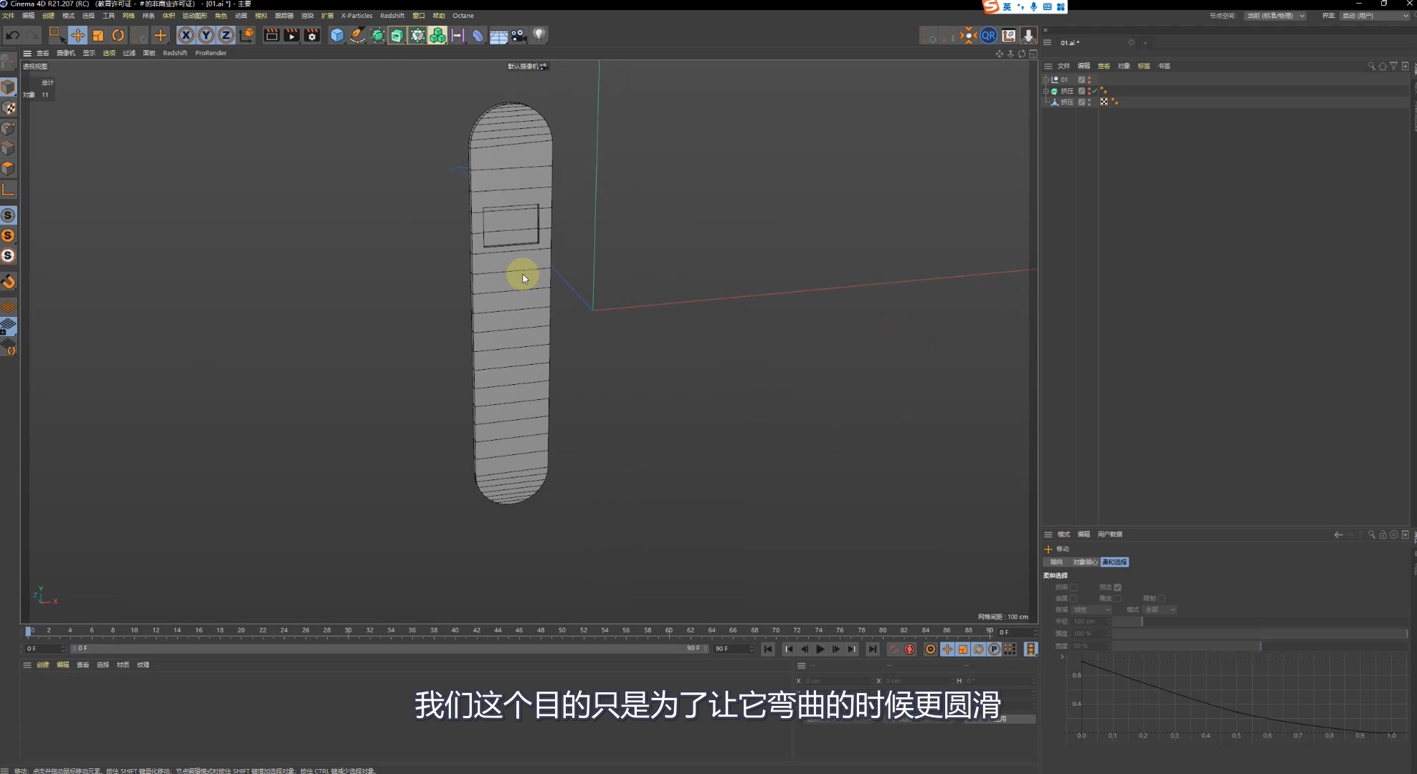Select the Scale tool
1417x774 pixels.
click(98, 35)
